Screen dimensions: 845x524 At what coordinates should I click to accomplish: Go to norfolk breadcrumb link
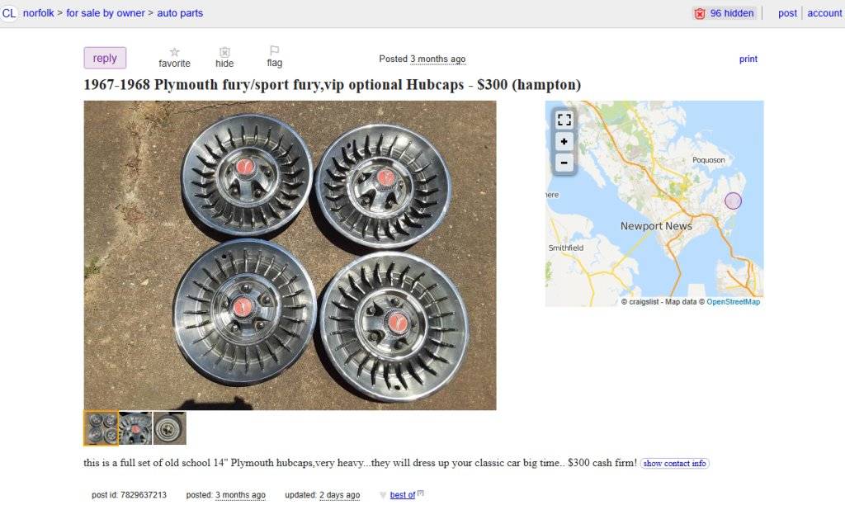(38, 13)
